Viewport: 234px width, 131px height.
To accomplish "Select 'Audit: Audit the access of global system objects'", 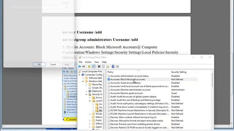I will [x=133, y=96].
